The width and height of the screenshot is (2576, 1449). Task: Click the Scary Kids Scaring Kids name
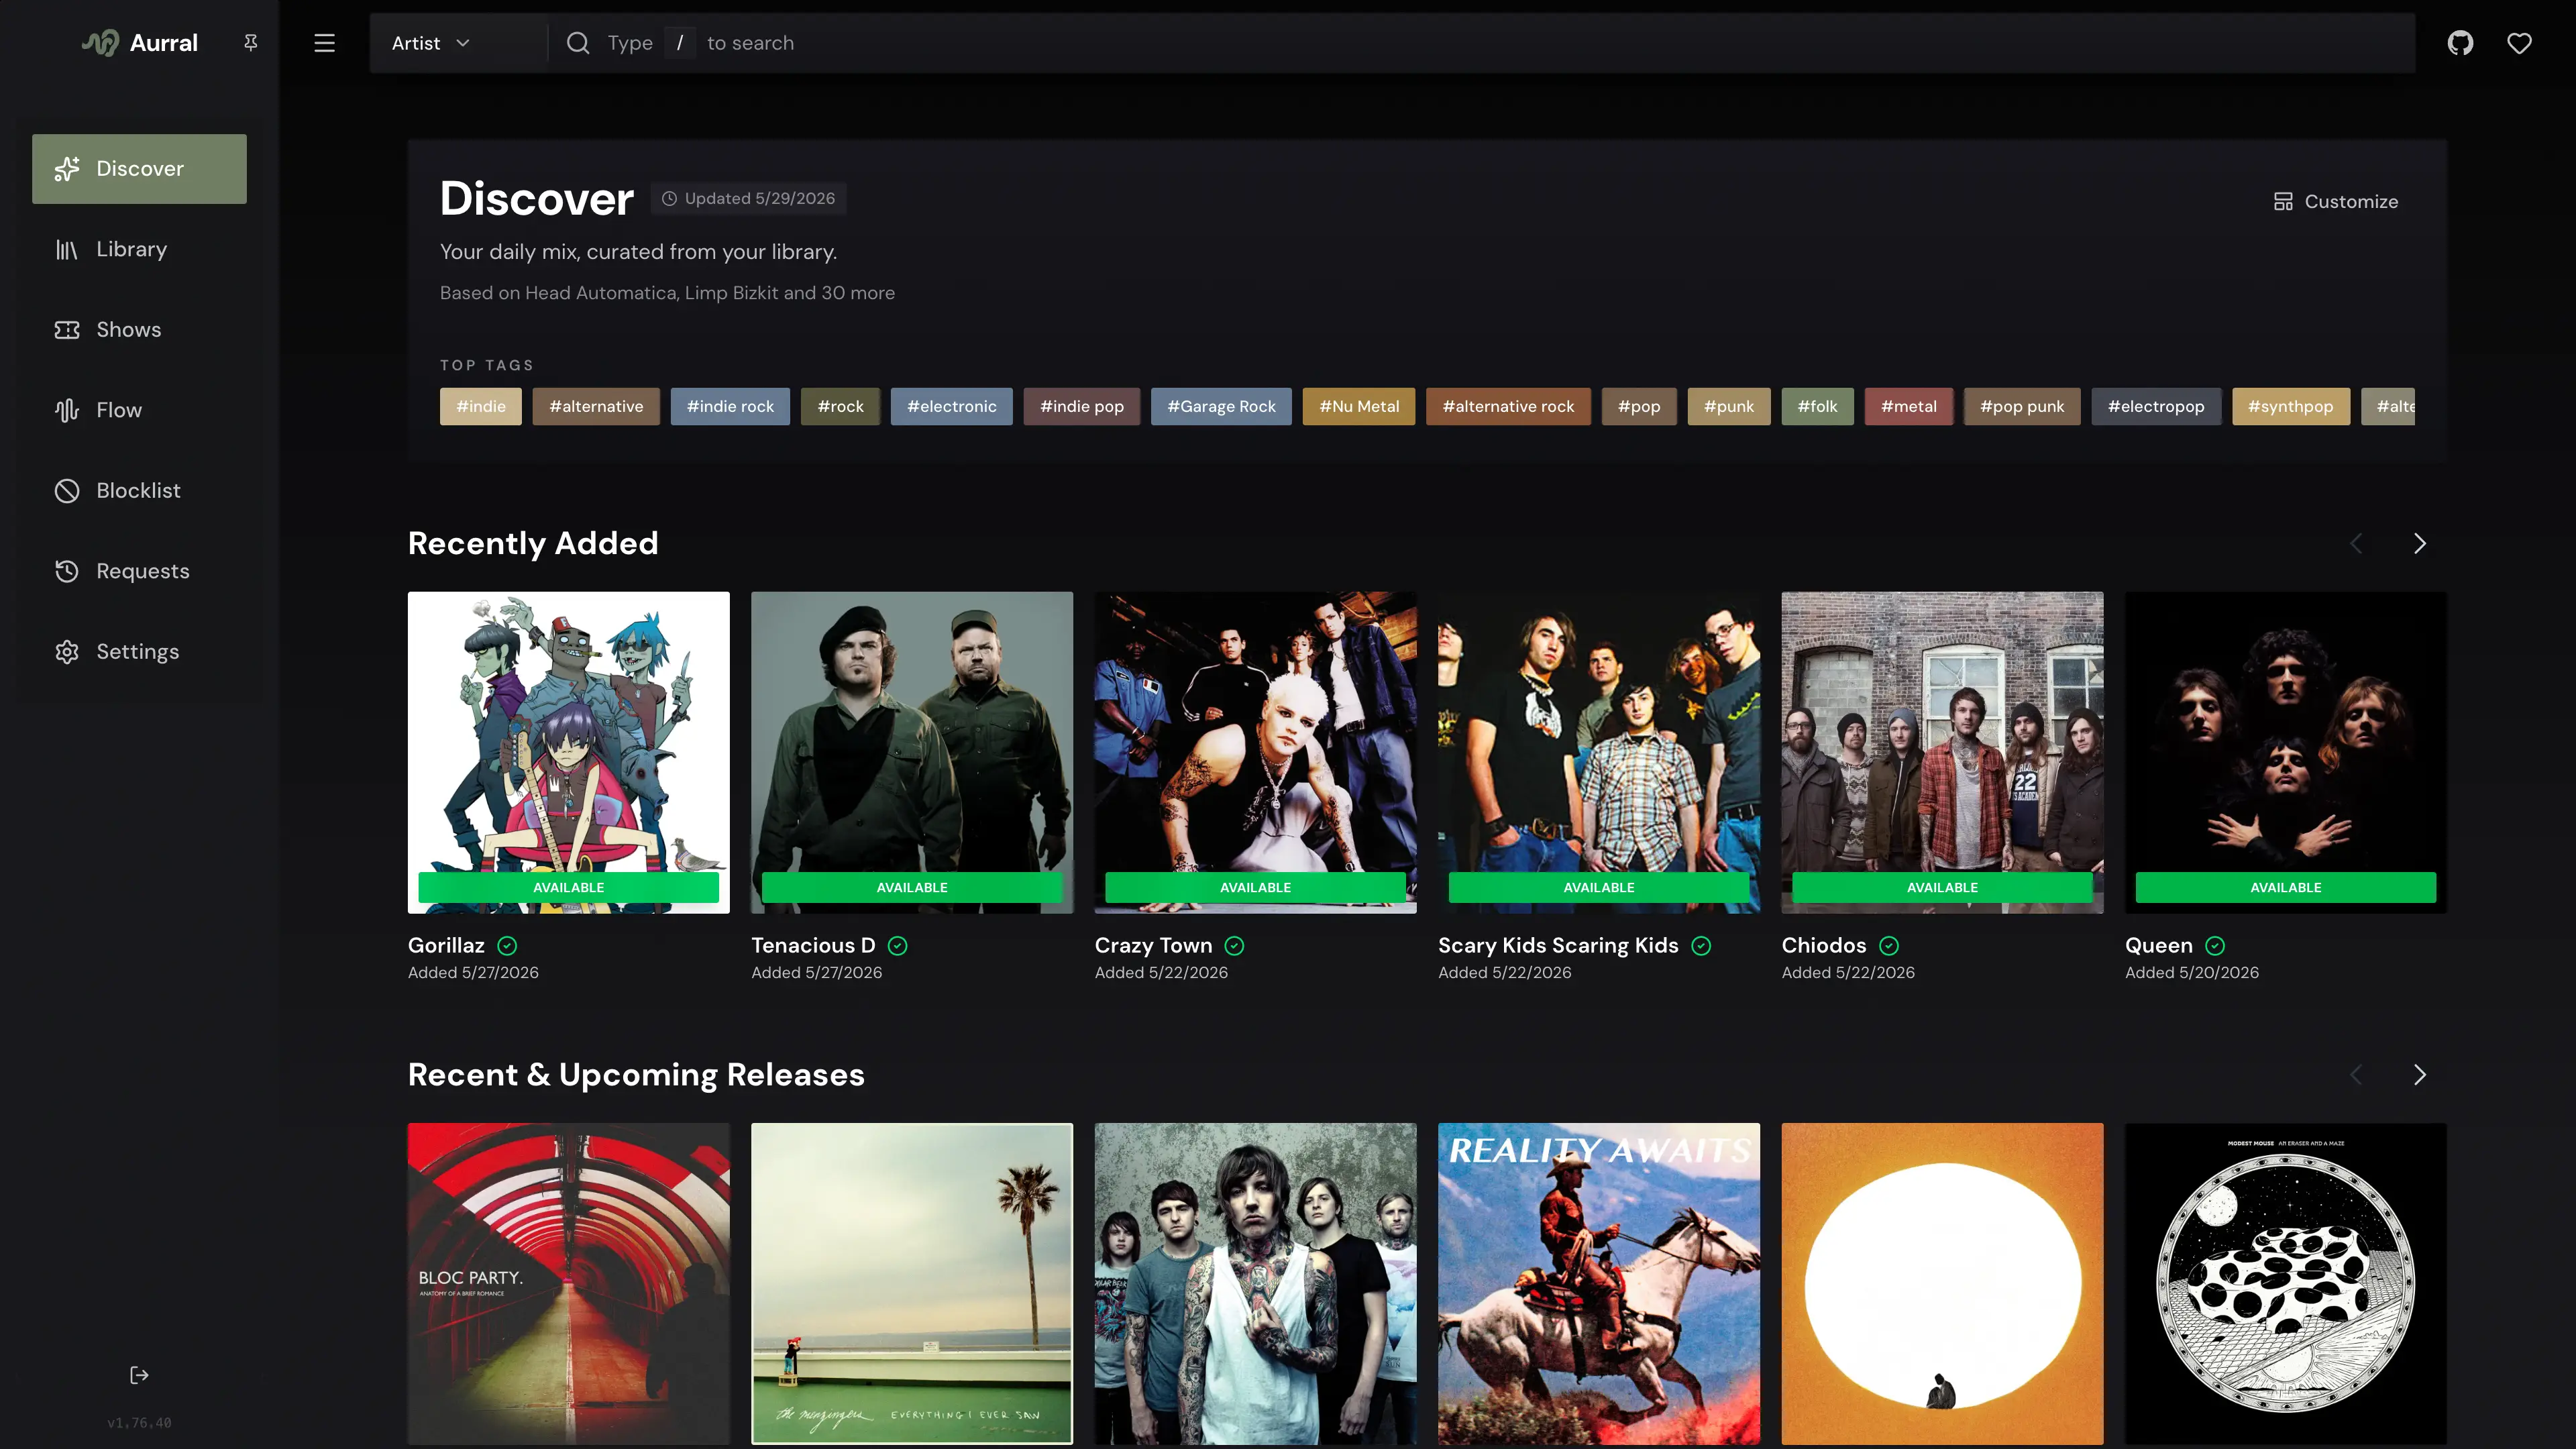(1558, 945)
